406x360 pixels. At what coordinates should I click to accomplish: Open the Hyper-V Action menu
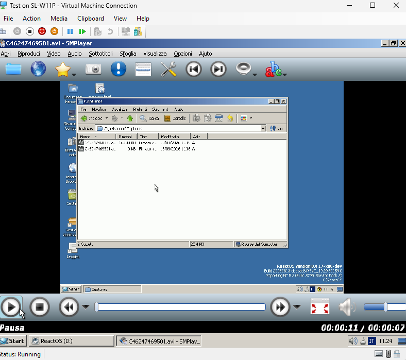click(x=31, y=19)
